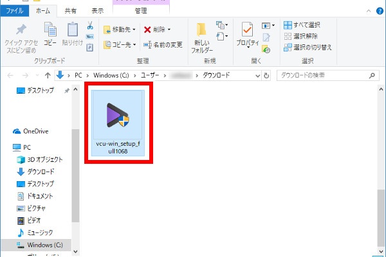Click the Paste icon in the ribbon
Image resolution: width=386 pixels, height=257 pixels.
[x=72, y=30]
